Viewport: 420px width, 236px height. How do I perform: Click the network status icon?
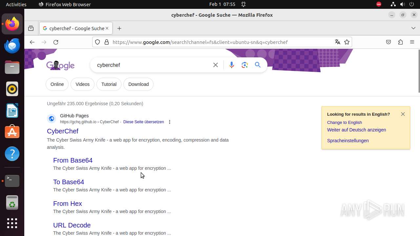pyautogui.click(x=393, y=4)
